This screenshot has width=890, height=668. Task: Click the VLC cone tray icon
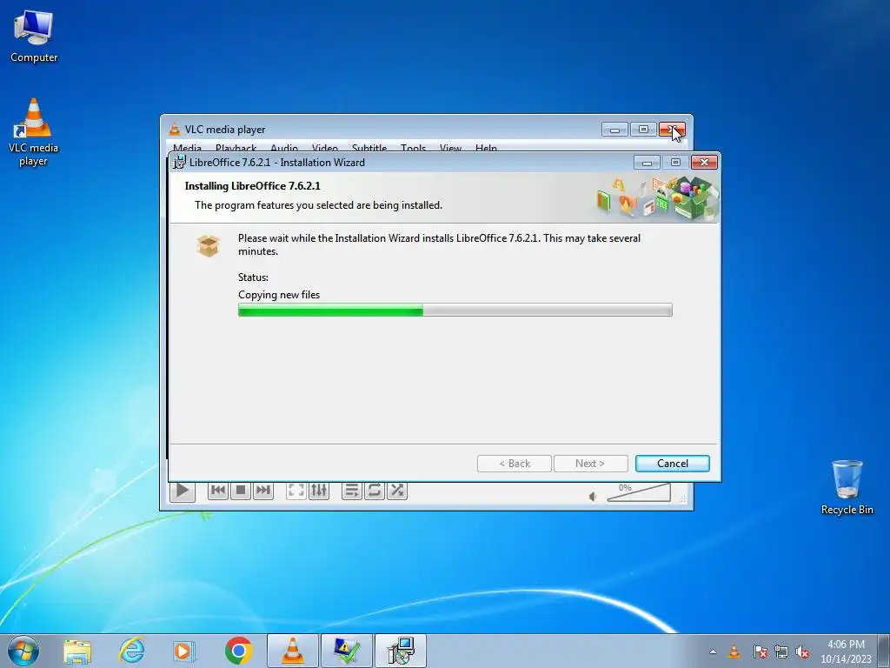(x=734, y=651)
